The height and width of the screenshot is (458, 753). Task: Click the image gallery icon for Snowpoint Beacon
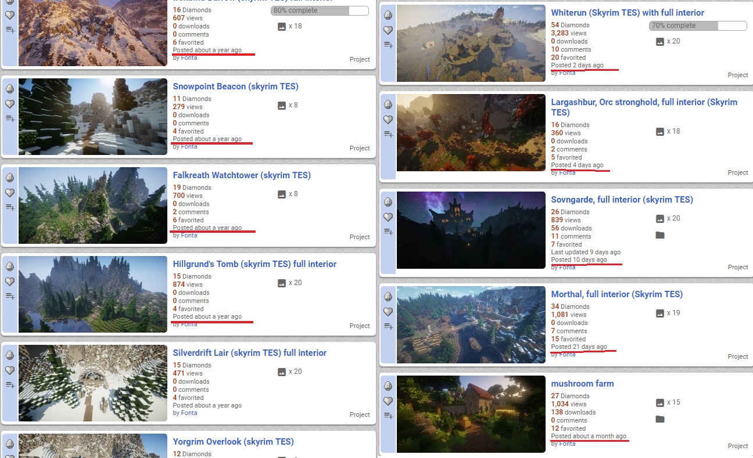click(x=282, y=106)
